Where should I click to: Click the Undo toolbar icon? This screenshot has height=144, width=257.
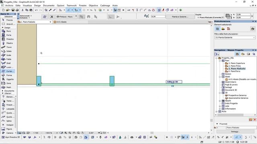coord(36,10)
